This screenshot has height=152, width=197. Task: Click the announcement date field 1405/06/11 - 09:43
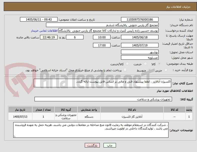click(x=39, y=19)
